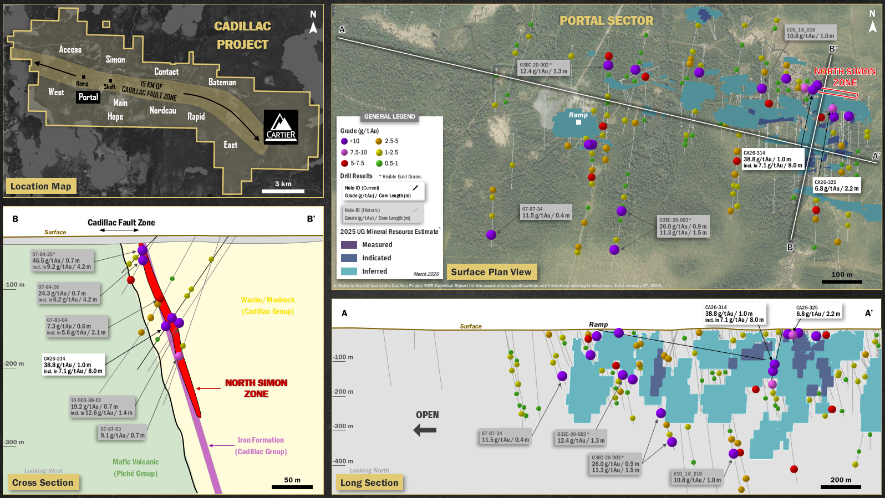The width and height of the screenshot is (885, 498).
Task: Pick the Indicated resource colour swatch
Action: [349, 258]
